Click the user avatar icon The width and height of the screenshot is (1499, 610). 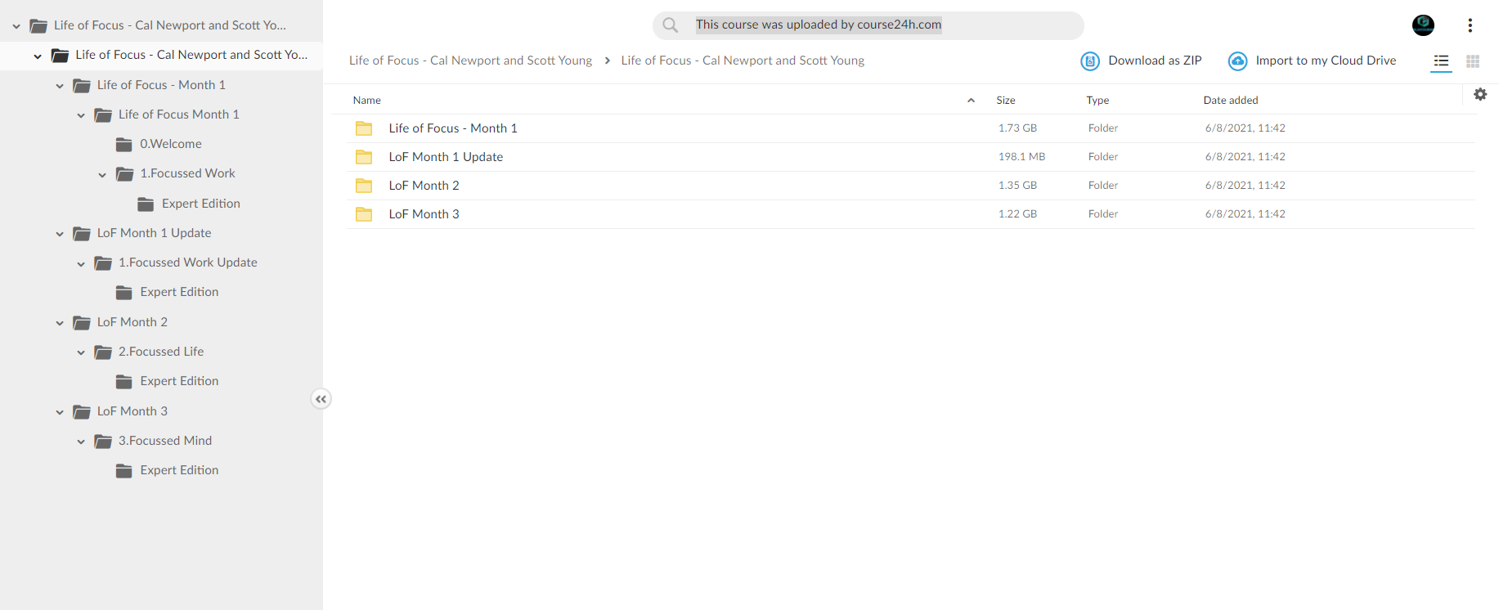1423,25
